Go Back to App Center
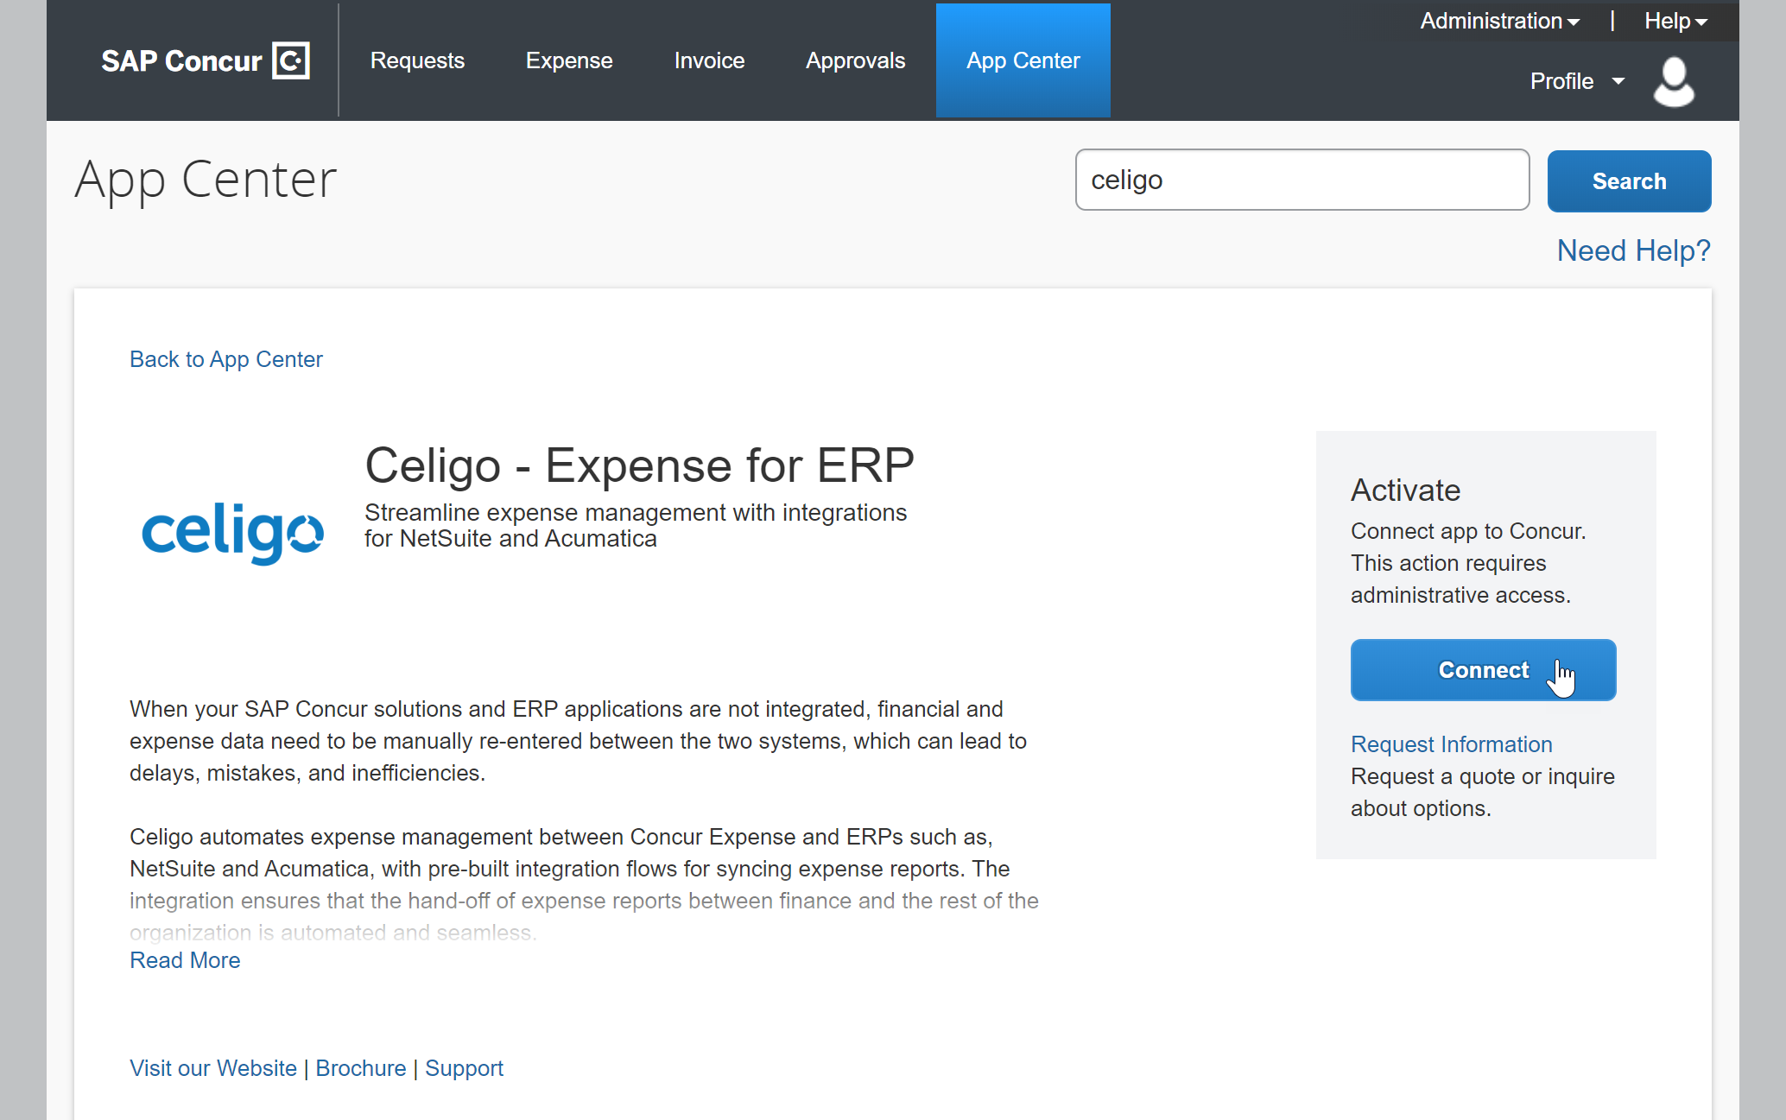The width and height of the screenshot is (1786, 1120). (226, 359)
